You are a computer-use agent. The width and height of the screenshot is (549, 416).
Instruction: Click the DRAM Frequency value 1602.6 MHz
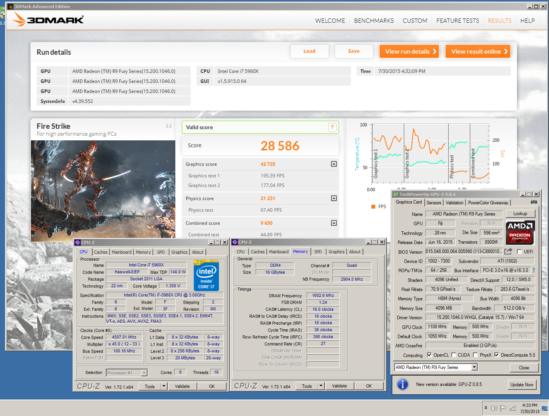click(x=323, y=295)
